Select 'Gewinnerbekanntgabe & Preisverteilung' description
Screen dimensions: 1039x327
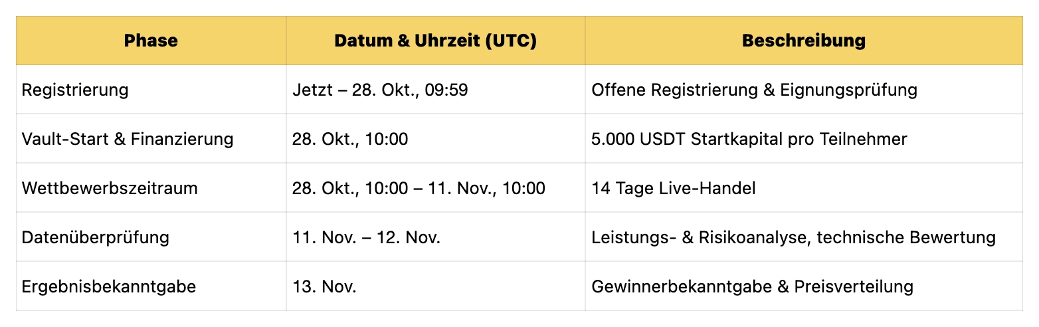752,286
